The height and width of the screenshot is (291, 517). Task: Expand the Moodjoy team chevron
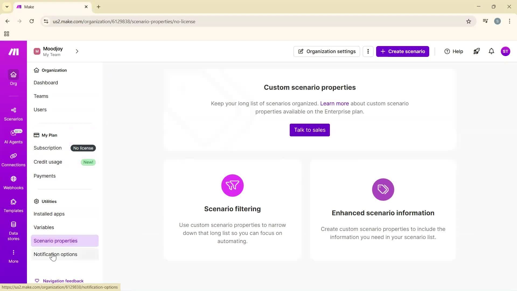[x=77, y=51]
